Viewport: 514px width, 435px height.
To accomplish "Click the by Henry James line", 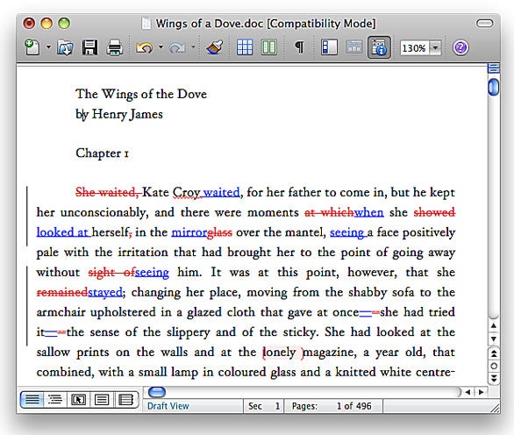I will click(119, 114).
